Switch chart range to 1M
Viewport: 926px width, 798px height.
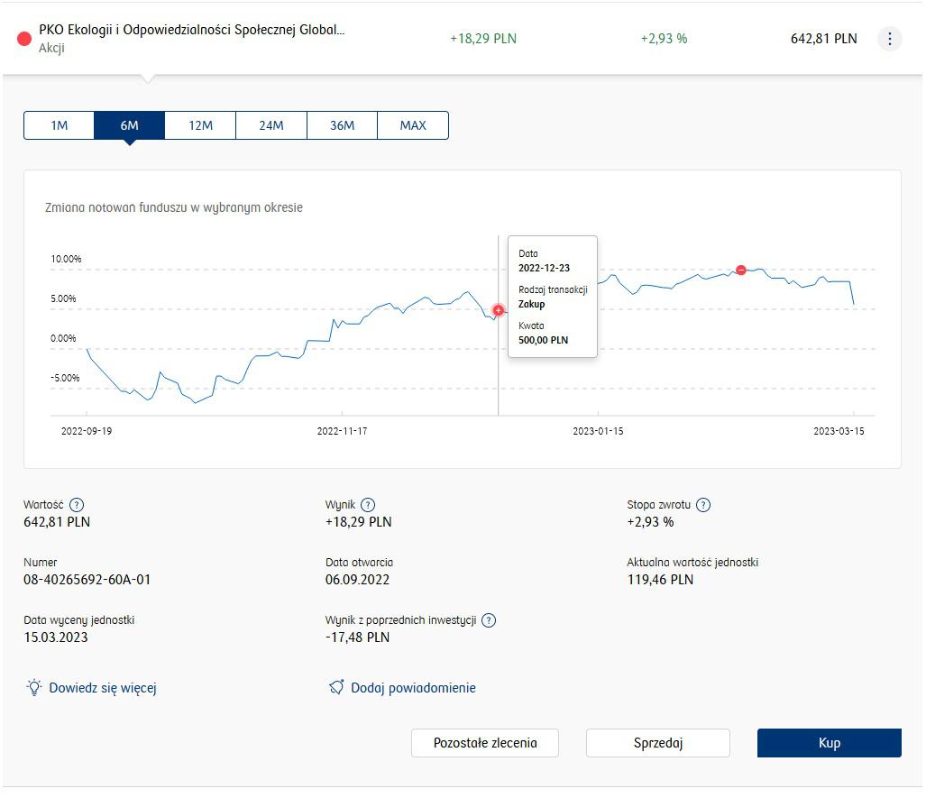59,125
